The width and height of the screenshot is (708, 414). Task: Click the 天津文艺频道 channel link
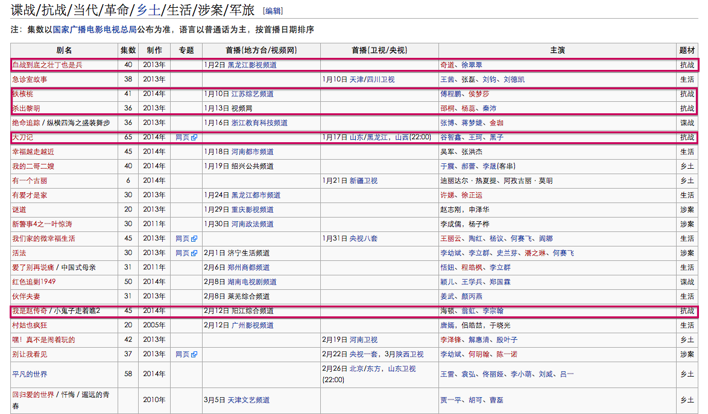point(248,400)
